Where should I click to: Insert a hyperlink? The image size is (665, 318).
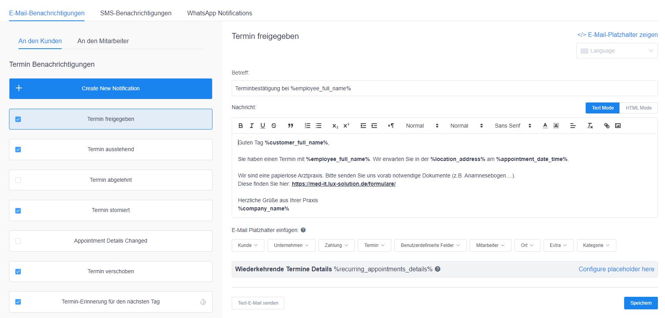point(607,126)
